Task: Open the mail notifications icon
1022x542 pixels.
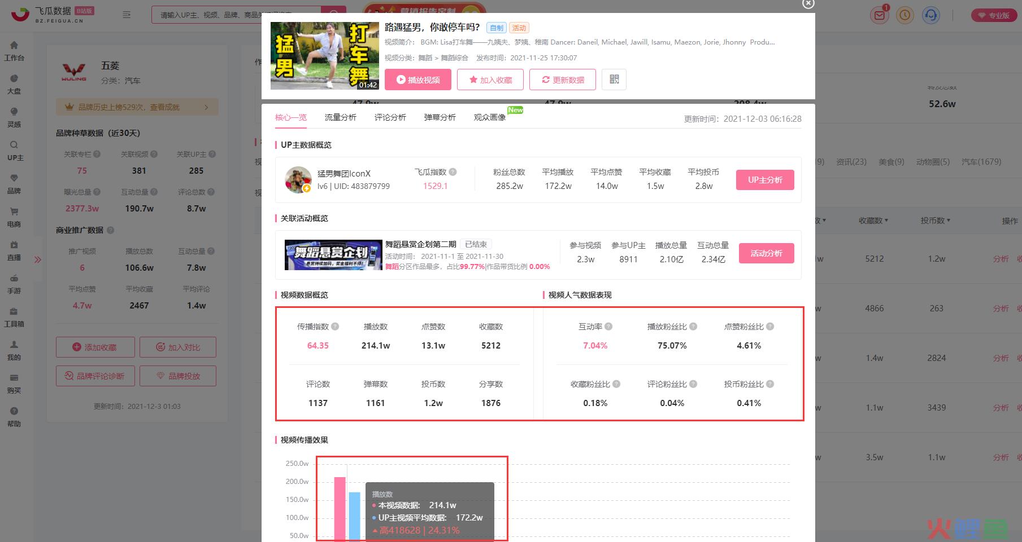Action: pyautogui.click(x=880, y=15)
